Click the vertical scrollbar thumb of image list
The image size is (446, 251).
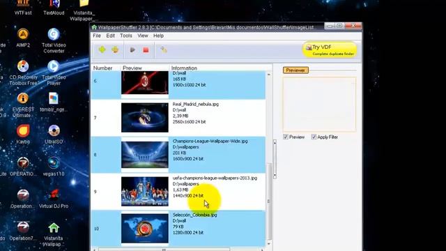(269, 201)
